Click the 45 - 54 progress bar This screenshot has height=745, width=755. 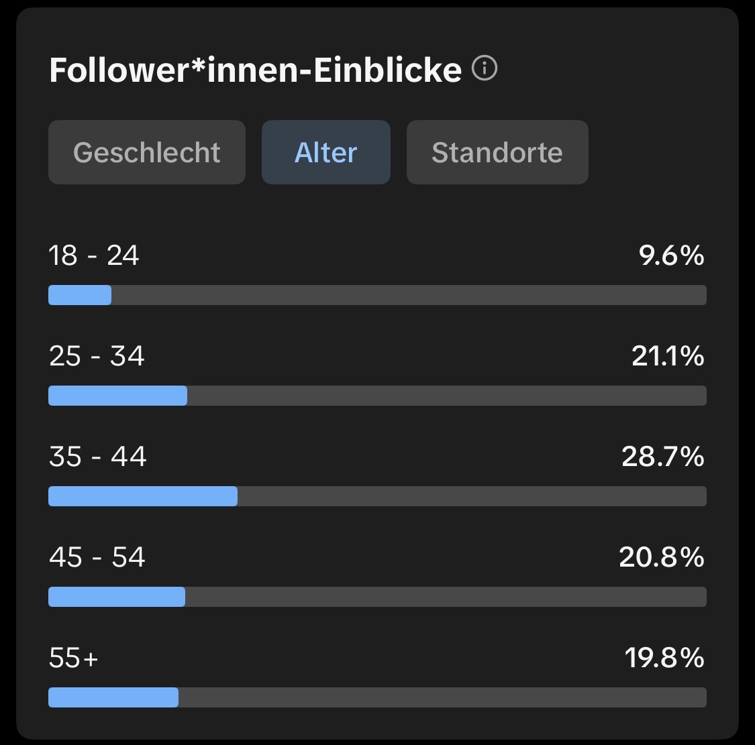point(377,597)
